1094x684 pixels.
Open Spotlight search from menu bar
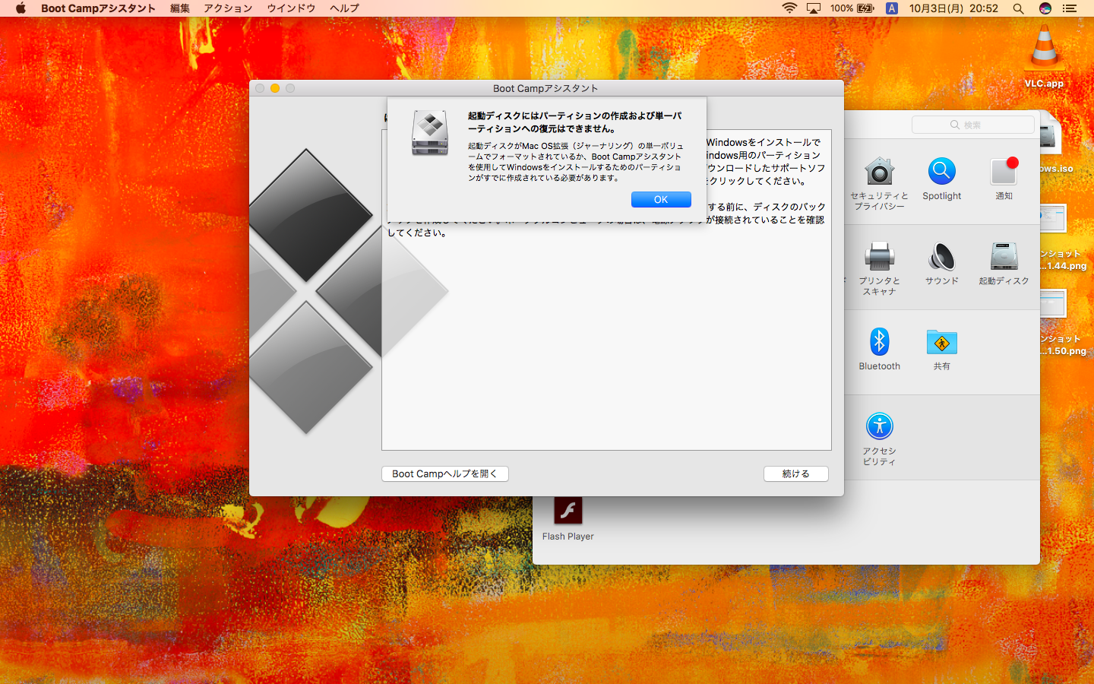coord(1019,8)
